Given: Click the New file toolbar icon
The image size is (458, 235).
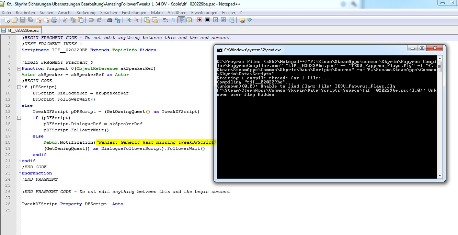Looking at the screenshot, I should tap(7, 20).
